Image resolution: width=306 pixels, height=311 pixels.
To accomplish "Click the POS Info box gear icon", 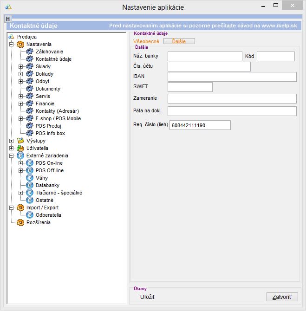I will 30,133.
